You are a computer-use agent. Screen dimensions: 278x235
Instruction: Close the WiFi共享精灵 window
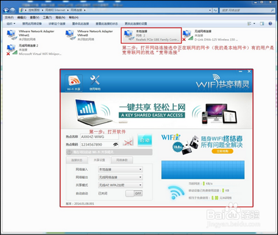(249, 71)
